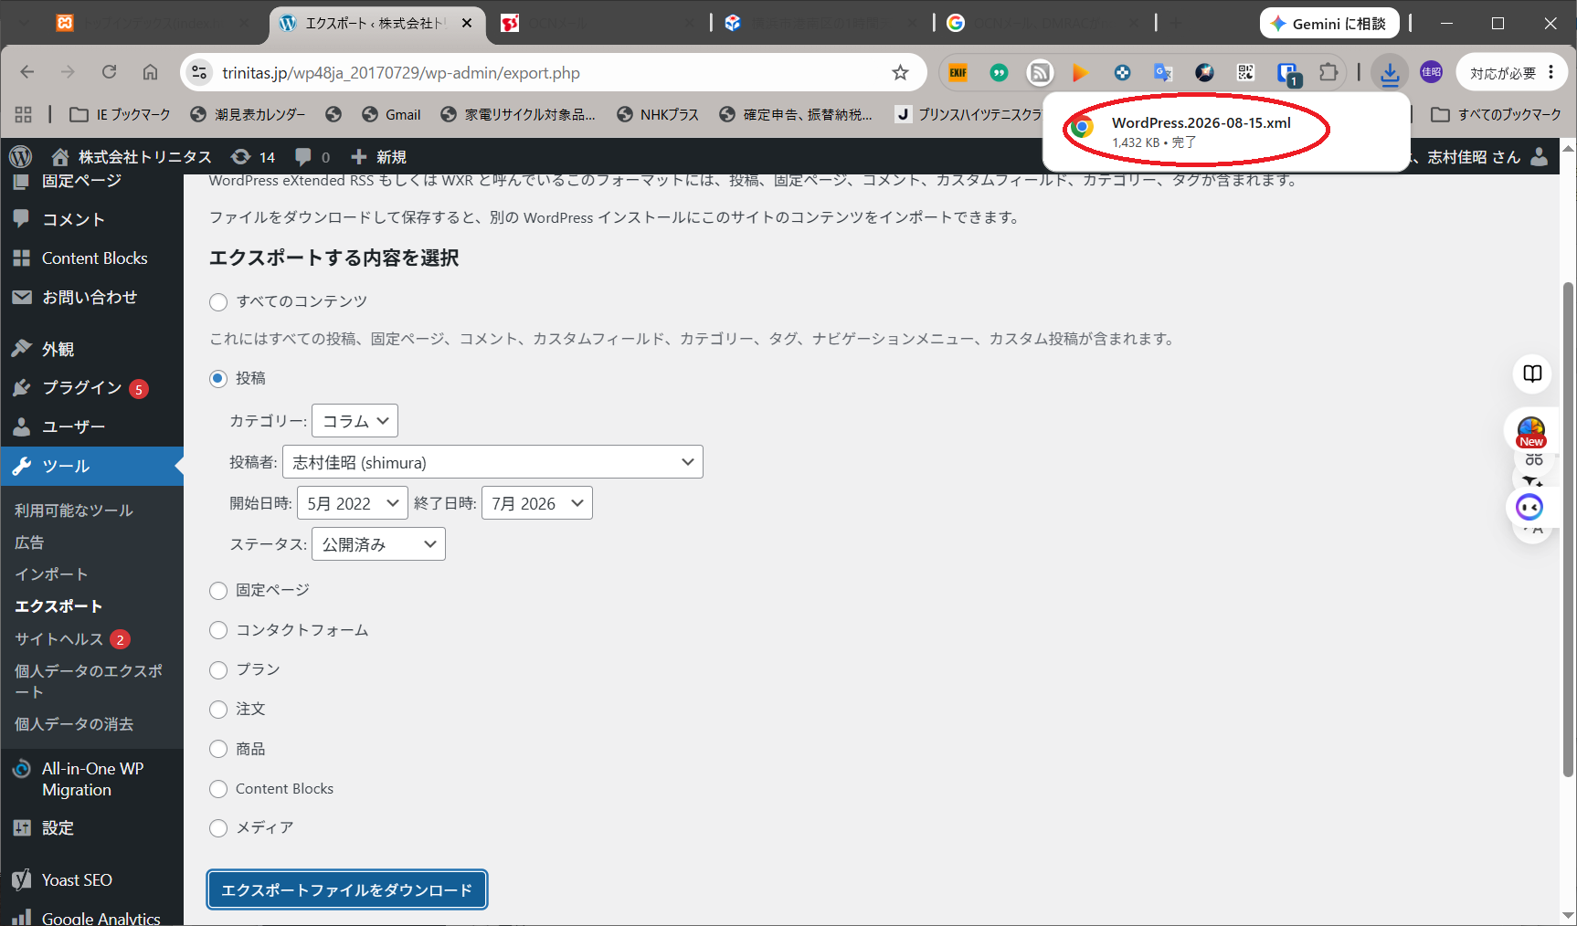The height and width of the screenshot is (926, 1577).
Task: Click the page vertical scrollbar thumb
Action: coord(1569,529)
